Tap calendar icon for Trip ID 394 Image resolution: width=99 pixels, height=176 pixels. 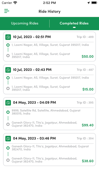click(8, 139)
